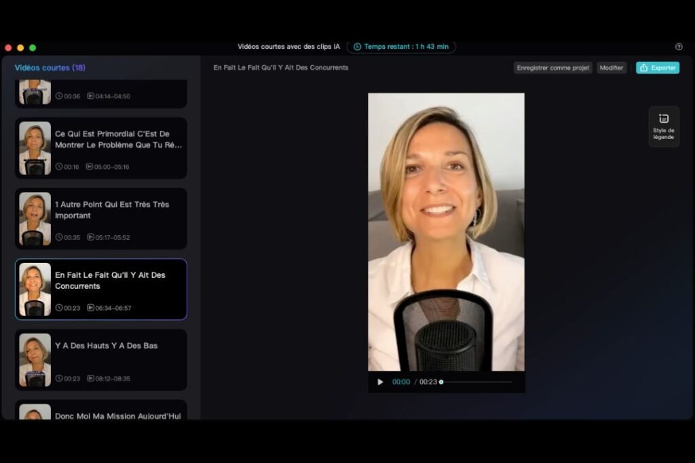Click the export arrow icon in Exporter

click(x=644, y=68)
